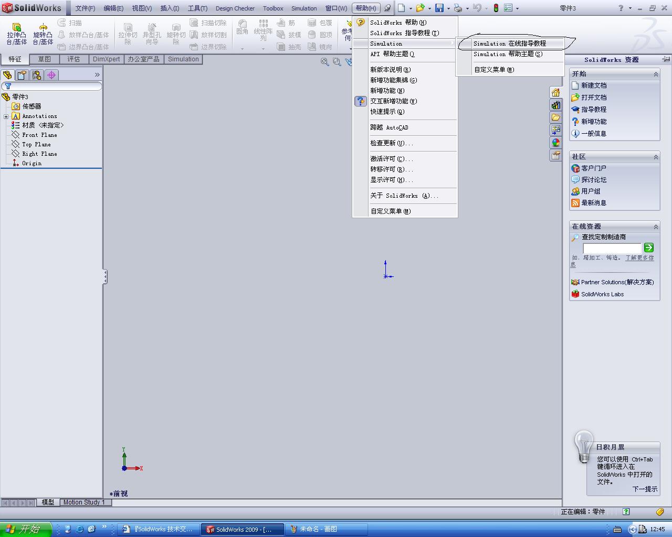Click the Open file folder icon

(420, 8)
